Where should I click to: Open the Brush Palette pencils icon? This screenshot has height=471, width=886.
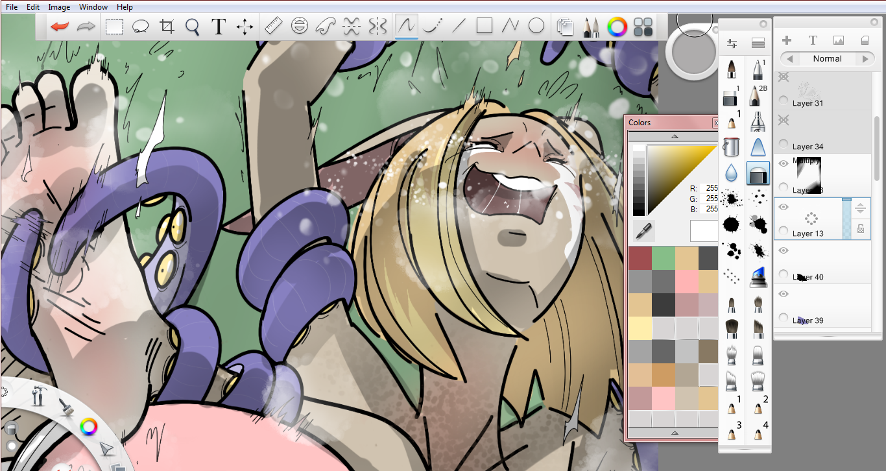(x=591, y=27)
